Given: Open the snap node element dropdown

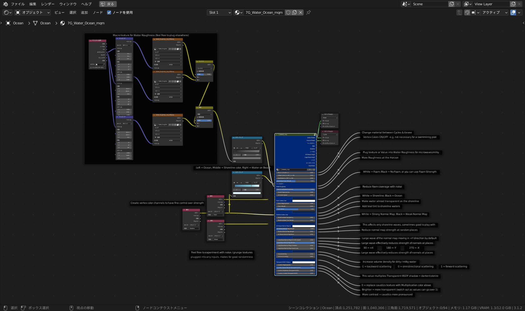Looking at the screenshot, I should coord(475,12).
